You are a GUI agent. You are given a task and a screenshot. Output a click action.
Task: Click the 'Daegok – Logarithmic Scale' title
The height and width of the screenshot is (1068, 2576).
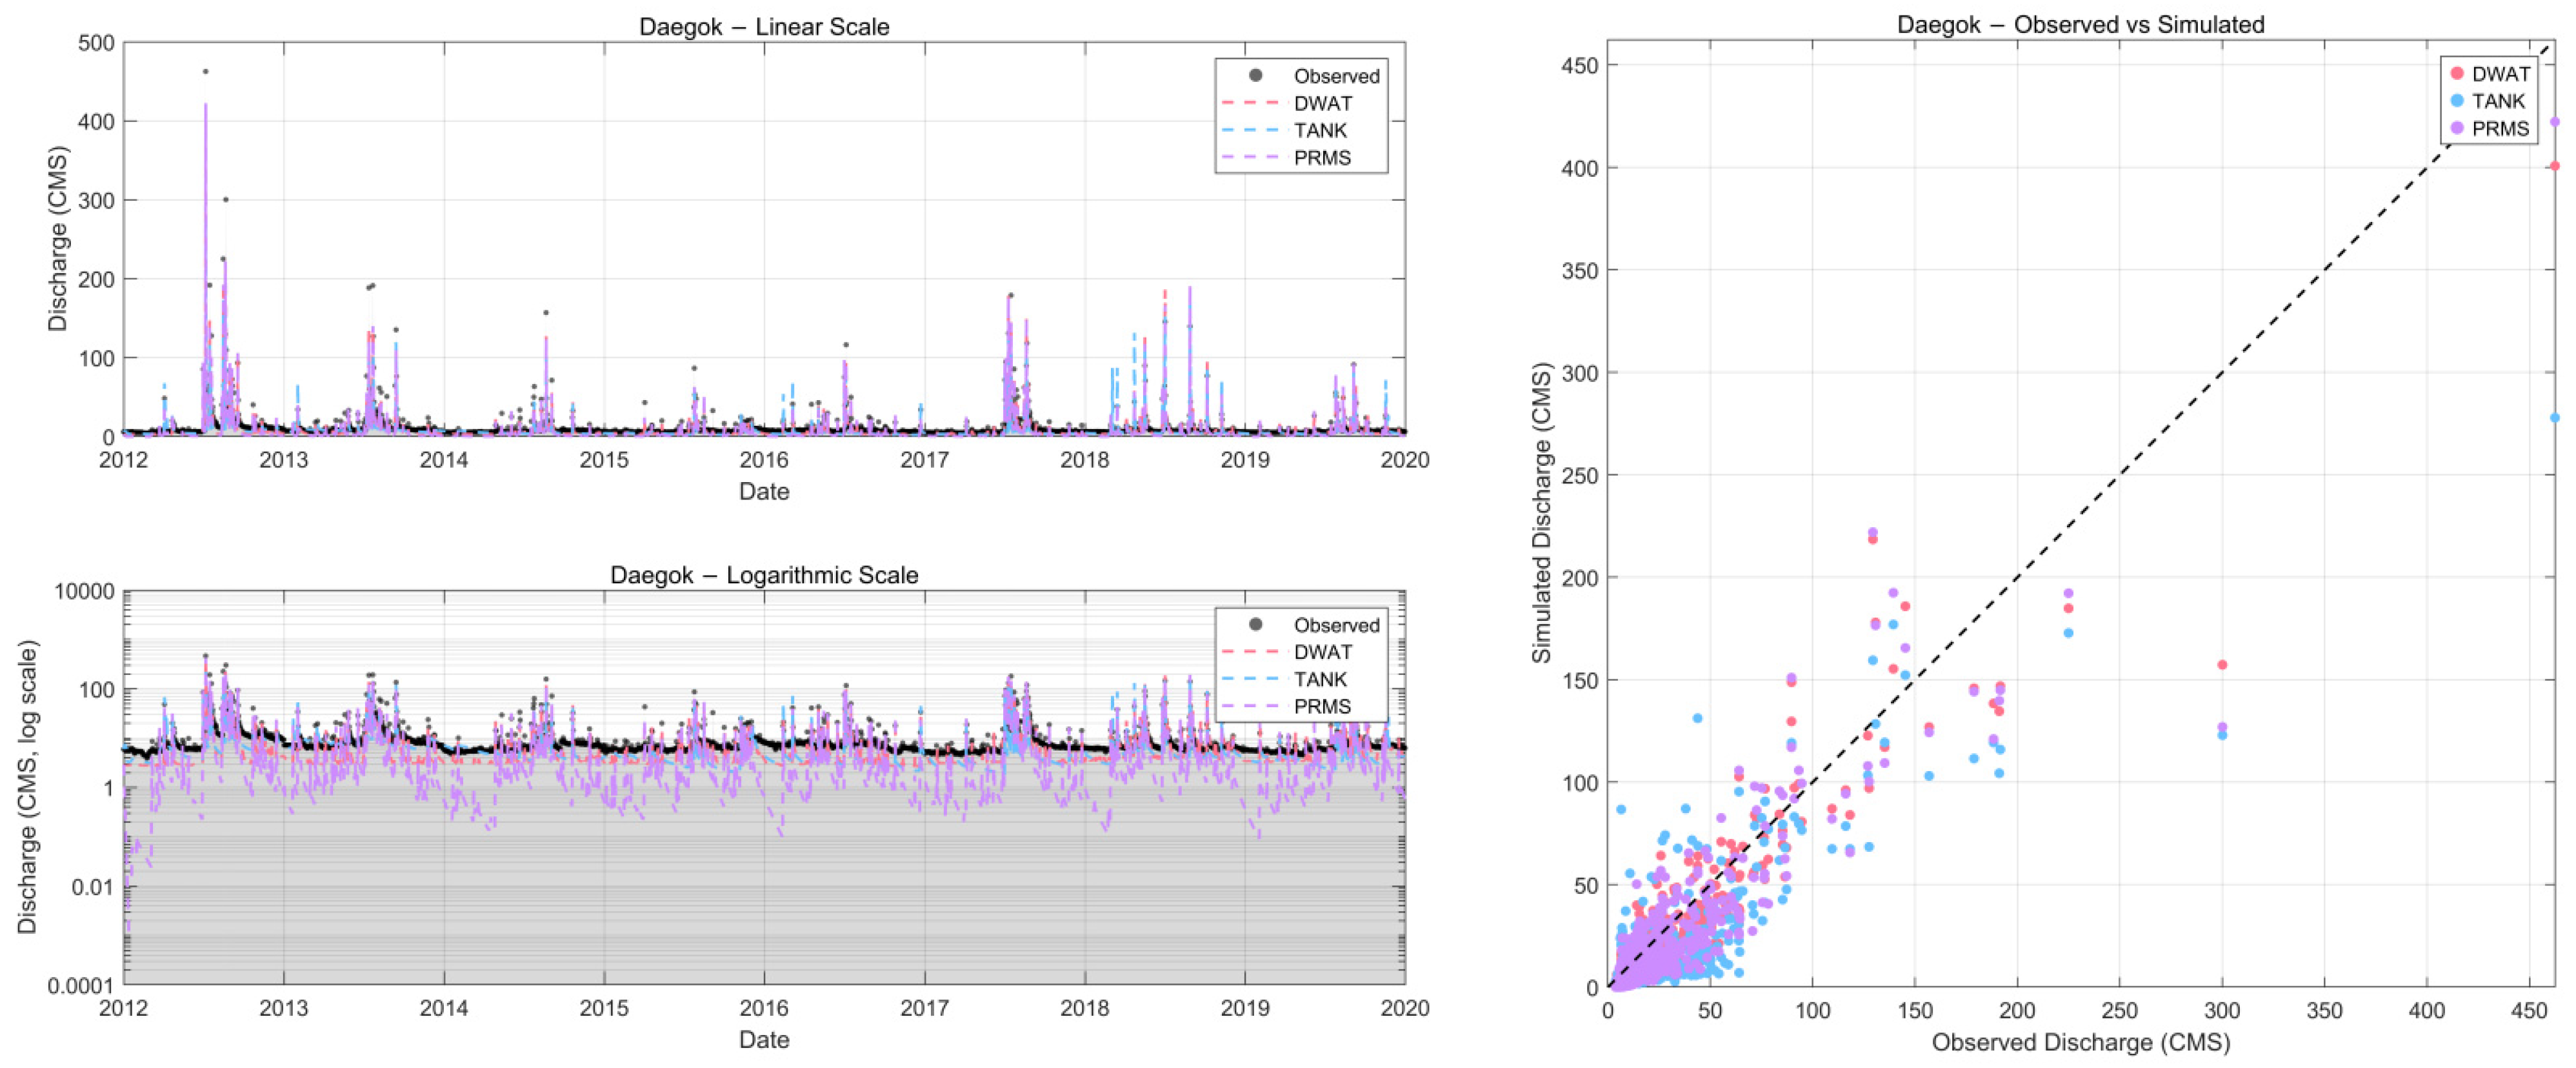764,576
